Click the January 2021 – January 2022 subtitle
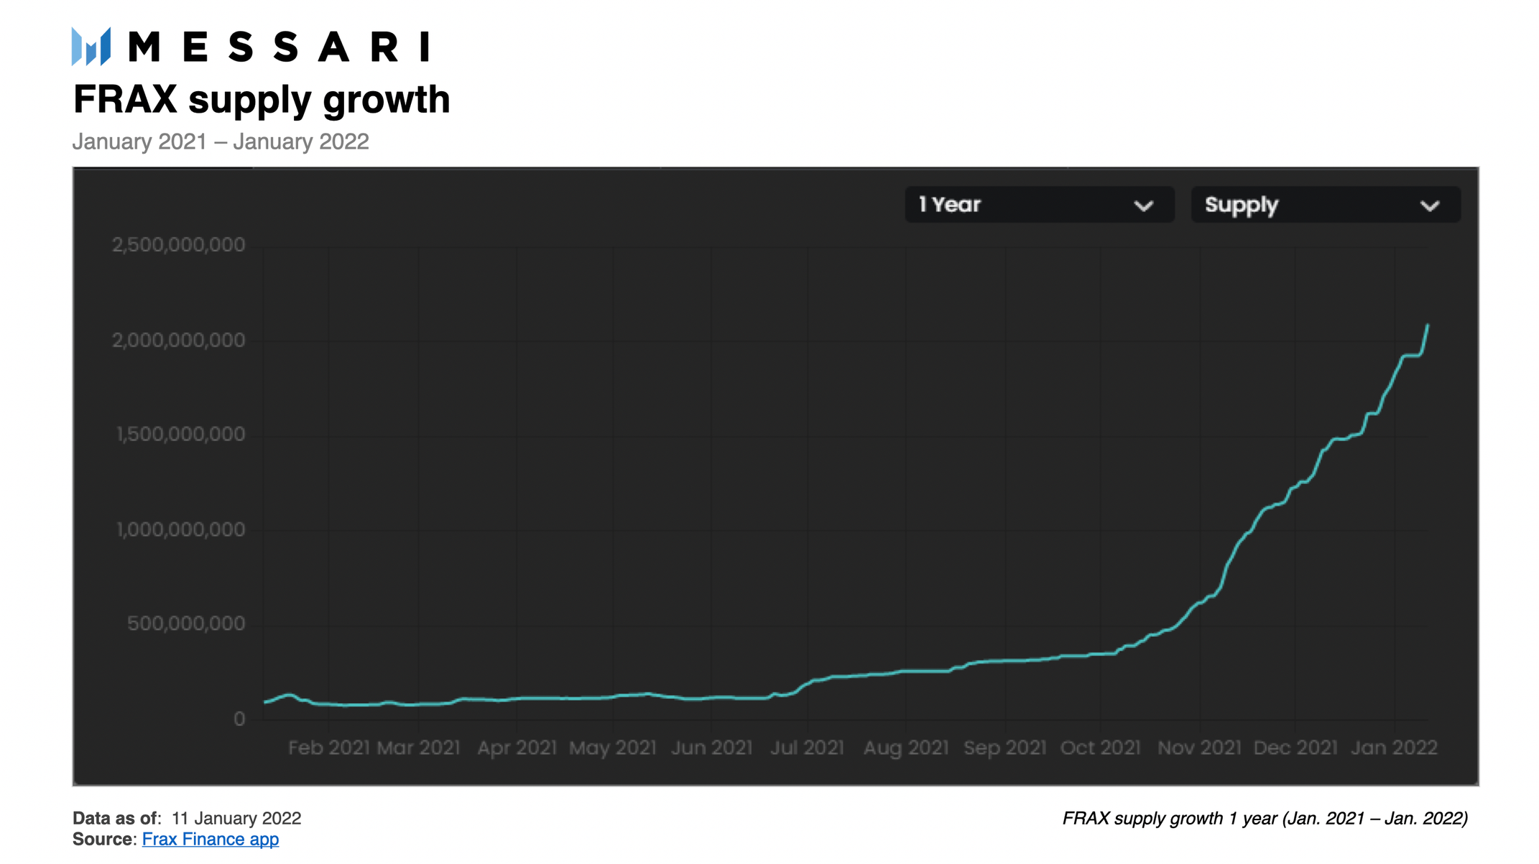 221,141
